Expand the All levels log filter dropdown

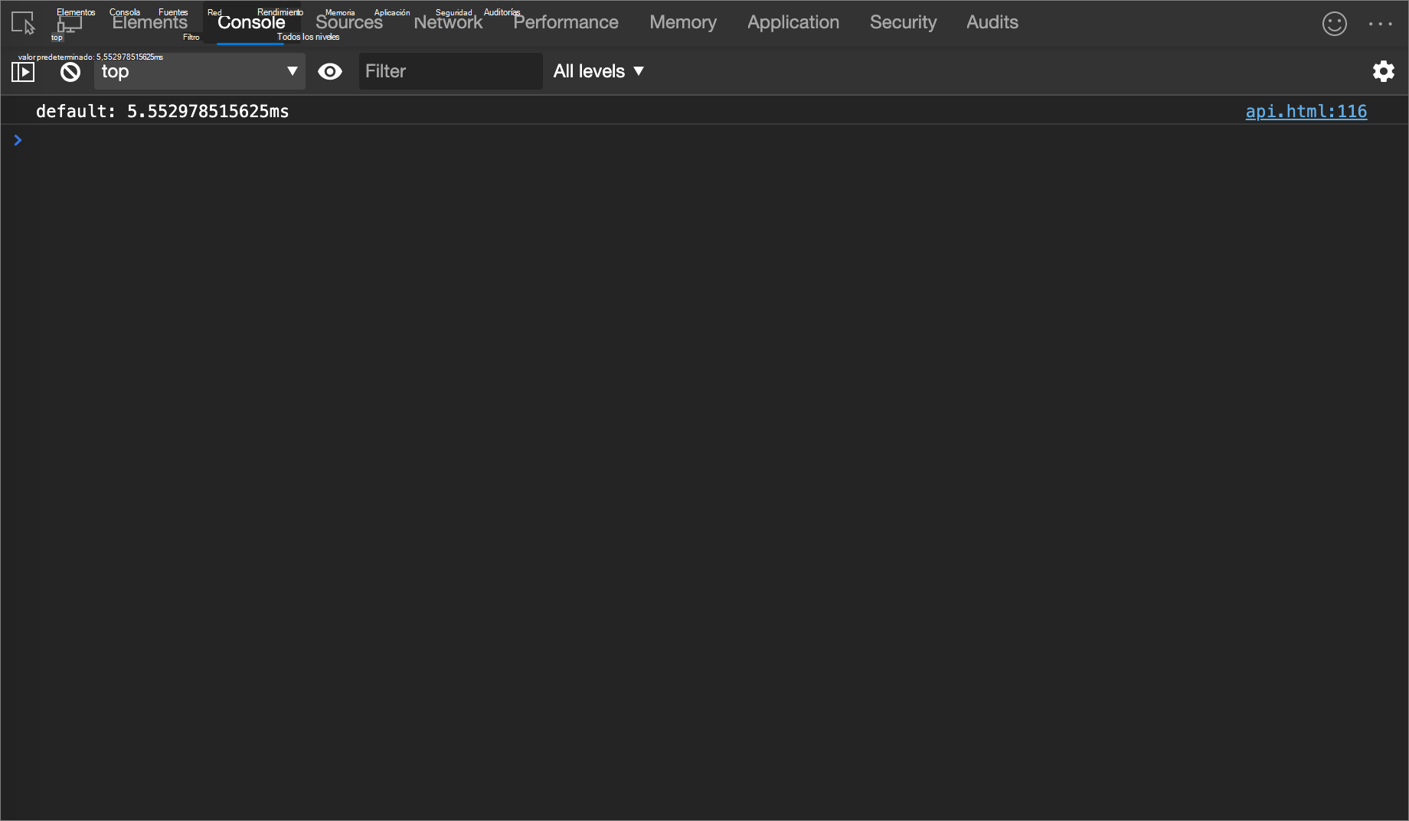[x=599, y=71]
